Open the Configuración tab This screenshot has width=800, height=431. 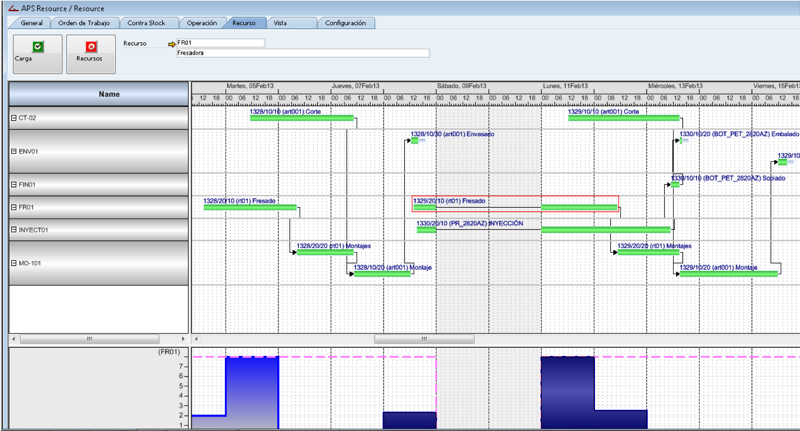pos(345,23)
